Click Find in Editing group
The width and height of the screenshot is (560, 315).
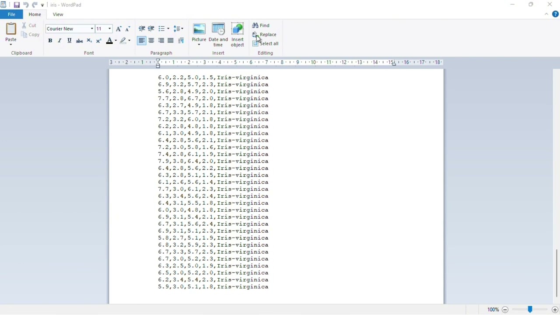tap(261, 25)
